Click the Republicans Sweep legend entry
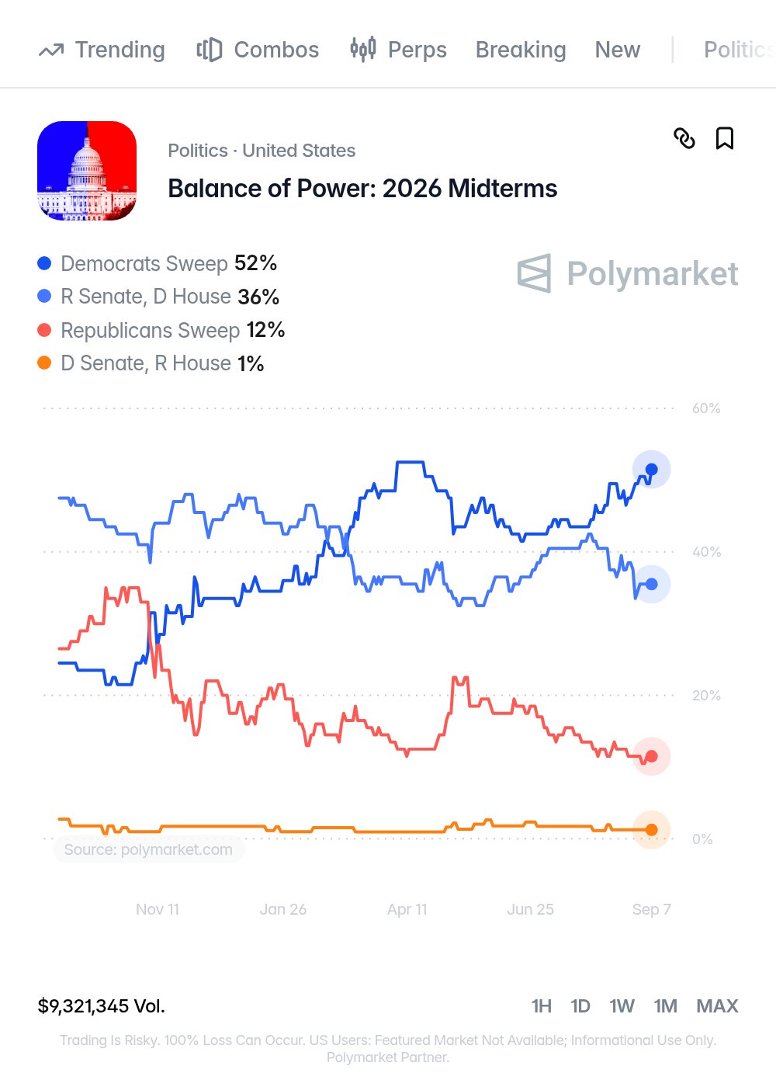 161,330
